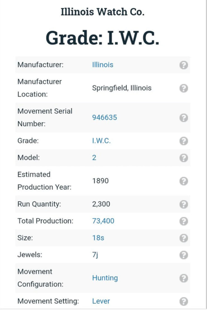207x310 pixels.
Task: Follow the Model 2 link
Action: (x=94, y=158)
